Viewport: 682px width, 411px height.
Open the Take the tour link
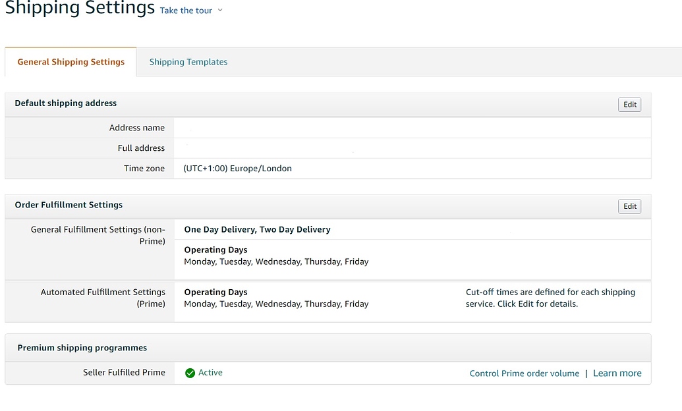pyautogui.click(x=186, y=11)
